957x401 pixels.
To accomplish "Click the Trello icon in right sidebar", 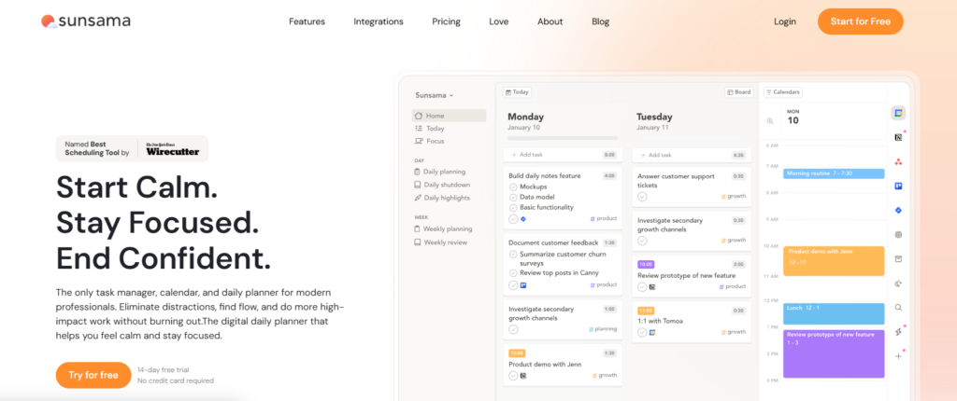I will coord(898,186).
